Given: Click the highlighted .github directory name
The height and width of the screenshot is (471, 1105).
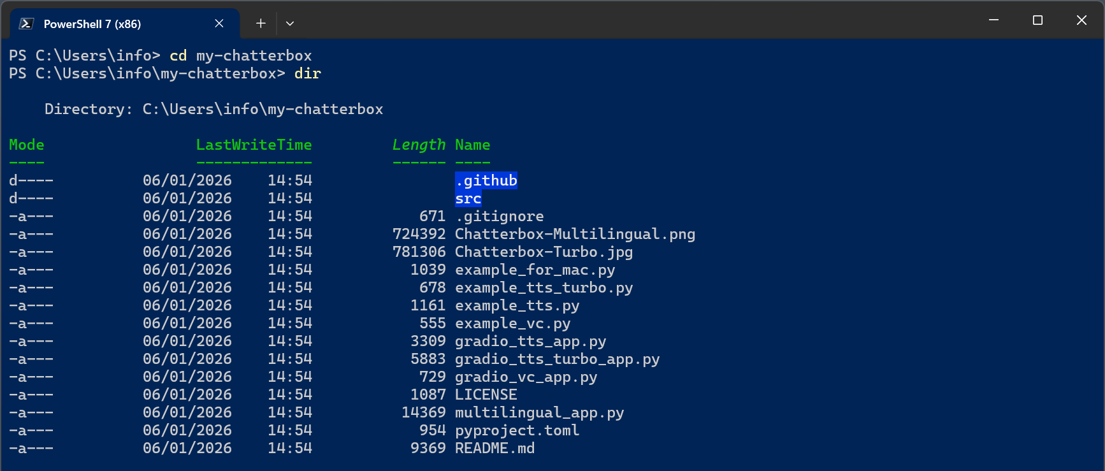Looking at the screenshot, I should (486, 181).
